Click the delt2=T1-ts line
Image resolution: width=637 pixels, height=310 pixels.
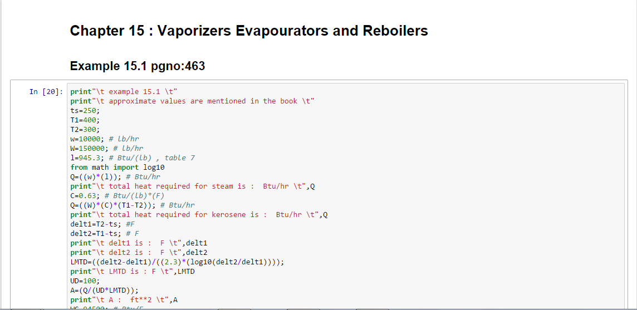(x=105, y=234)
